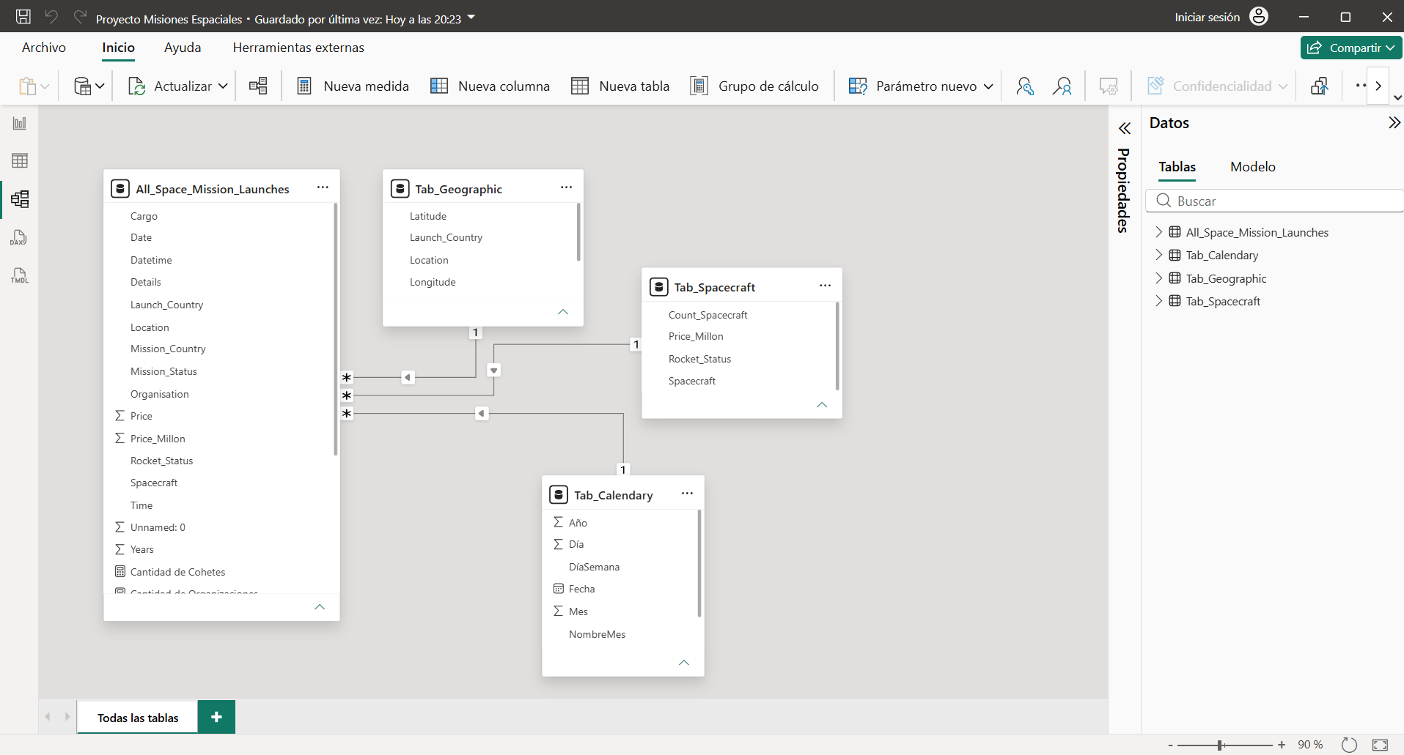
Task: Expand the Propiedades pane chevrons
Action: pyautogui.click(x=1124, y=129)
